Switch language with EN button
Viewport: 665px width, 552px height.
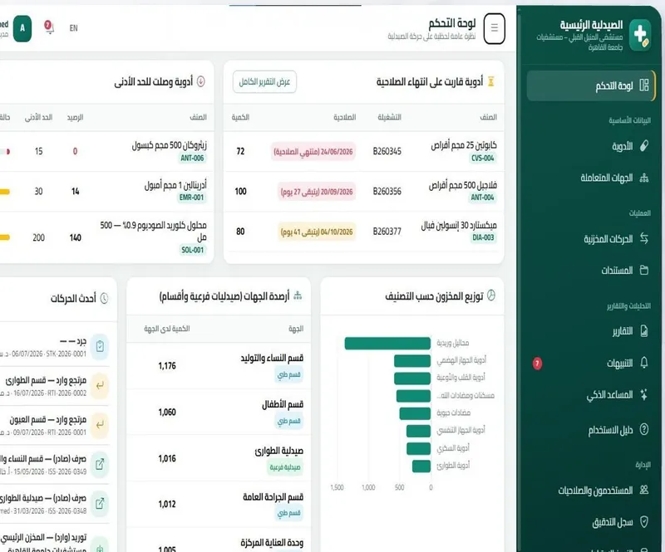[73, 28]
